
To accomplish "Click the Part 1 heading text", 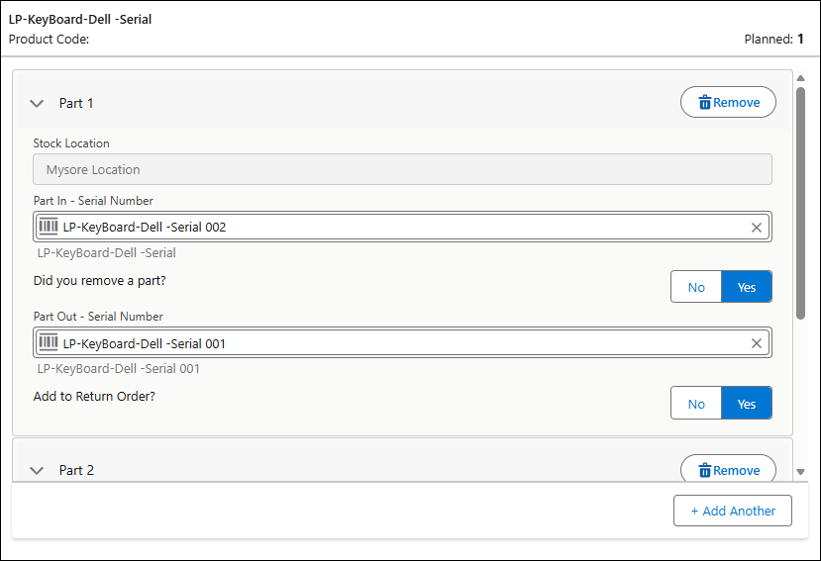I will [76, 103].
